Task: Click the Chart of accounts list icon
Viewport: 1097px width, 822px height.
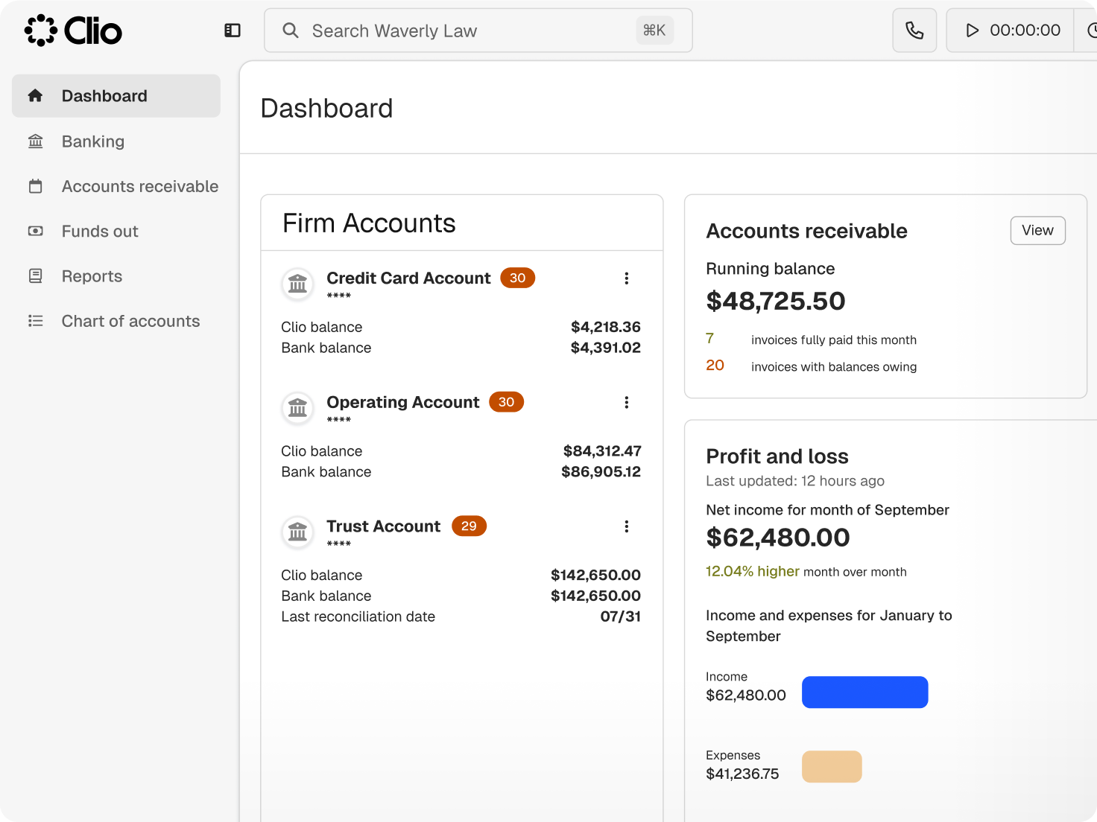Action: (x=35, y=321)
